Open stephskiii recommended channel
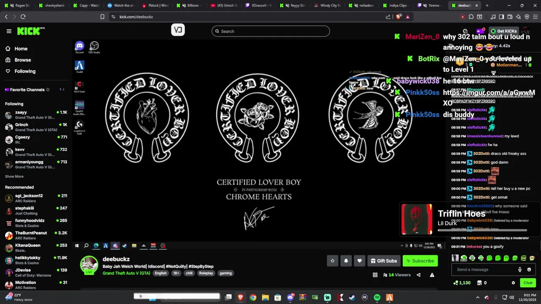The width and height of the screenshot is (541, 304). pyautogui.click(x=36, y=210)
